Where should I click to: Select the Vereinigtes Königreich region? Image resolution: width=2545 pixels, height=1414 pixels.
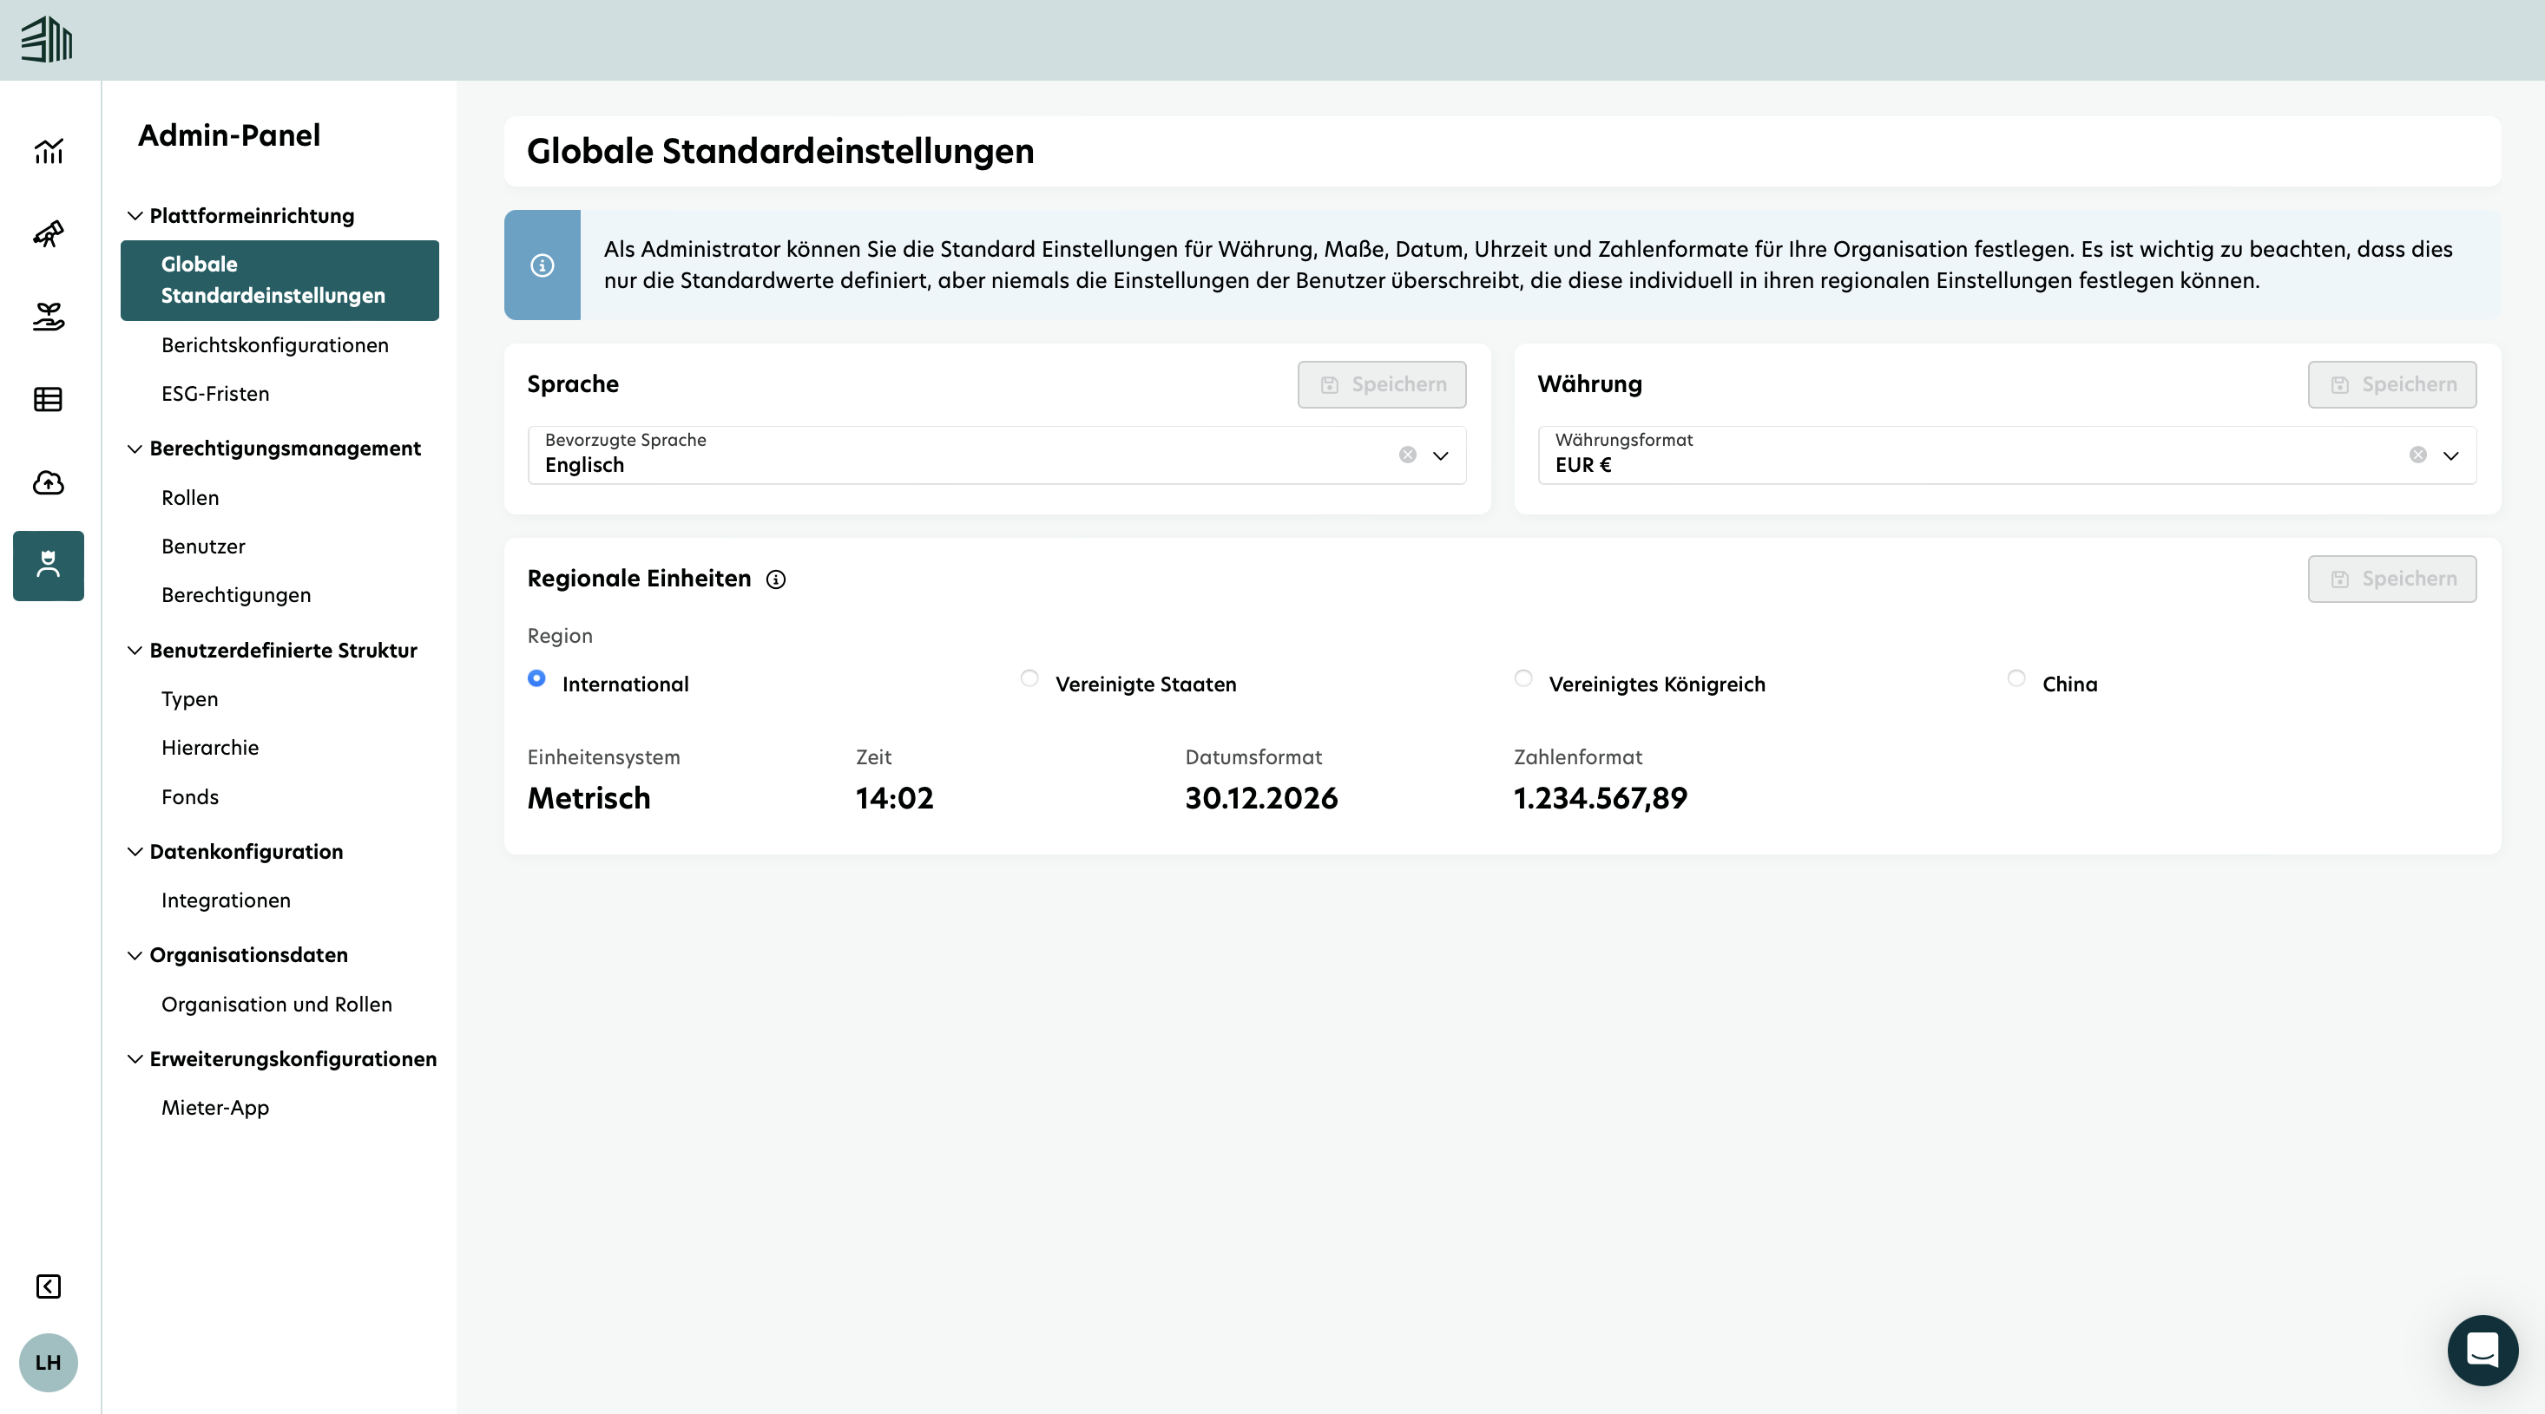coord(1522,678)
